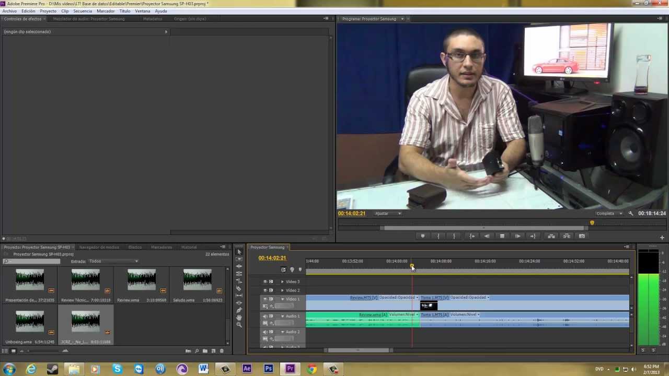This screenshot has height=376, width=669.
Task: Open the Ventana menu
Action: click(142, 11)
